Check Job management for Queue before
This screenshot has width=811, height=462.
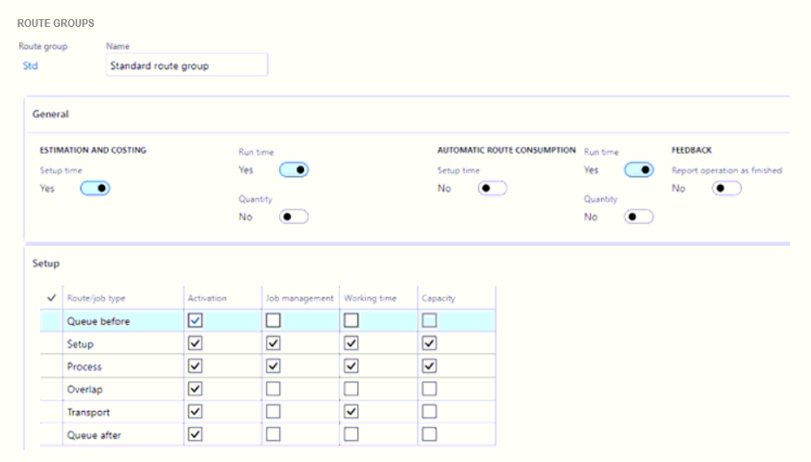coord(273,321)
